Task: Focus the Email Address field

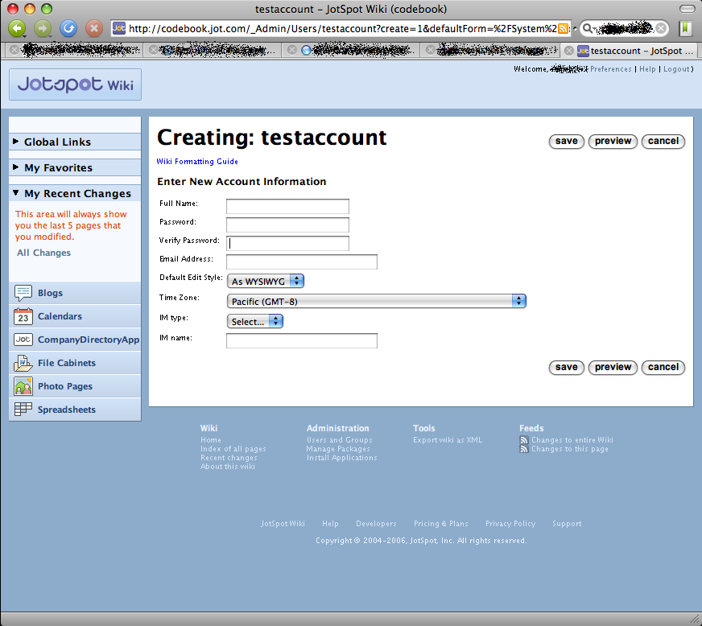Action: 302,262
